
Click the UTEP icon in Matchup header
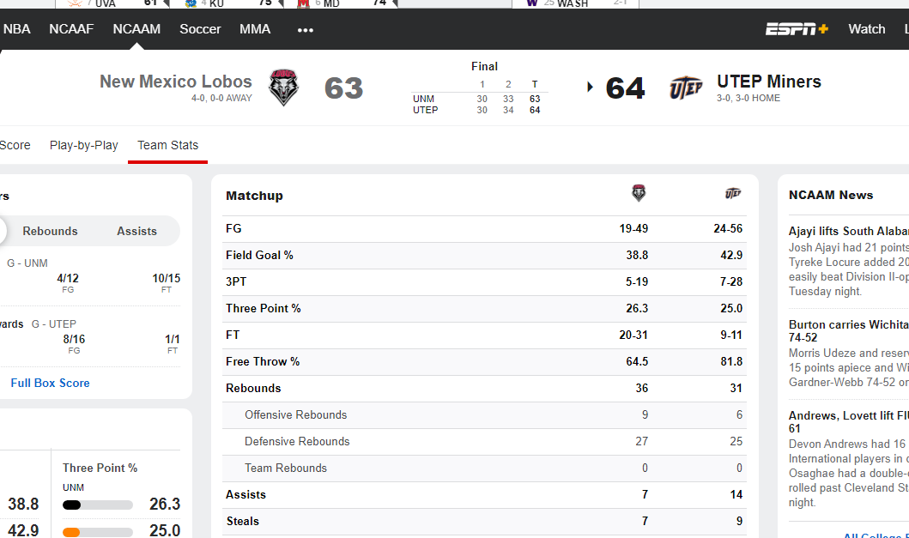[733, 193]
